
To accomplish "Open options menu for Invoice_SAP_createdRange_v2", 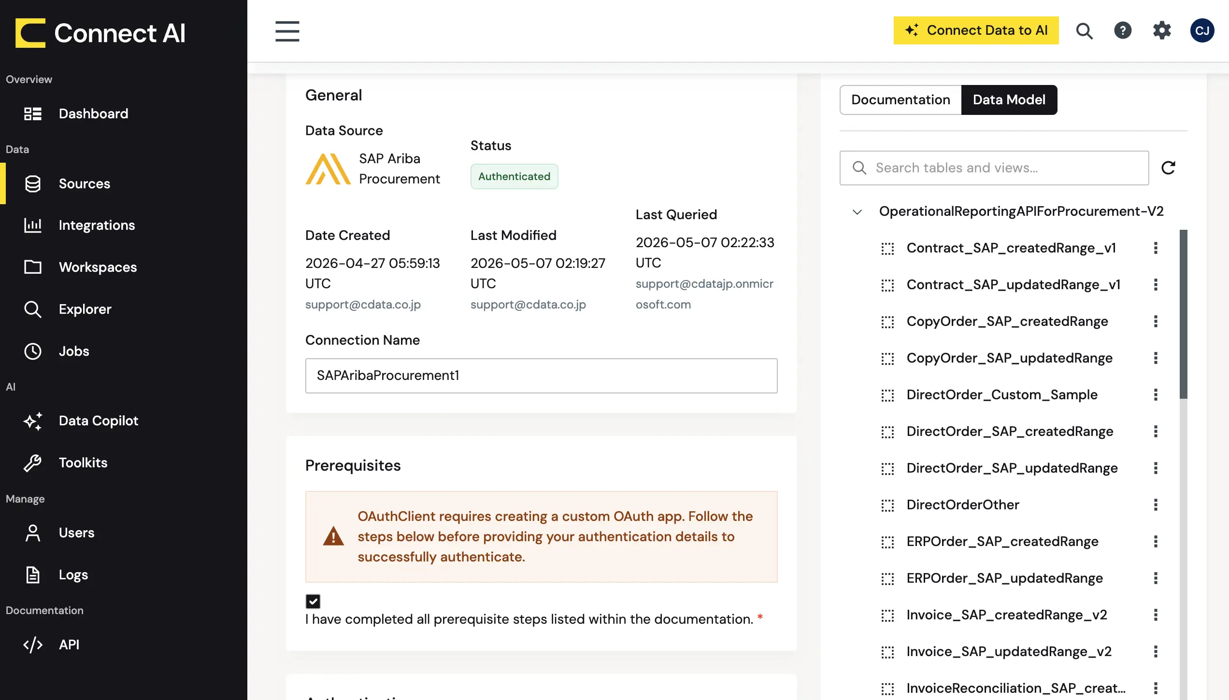I will pos(1156,615).
